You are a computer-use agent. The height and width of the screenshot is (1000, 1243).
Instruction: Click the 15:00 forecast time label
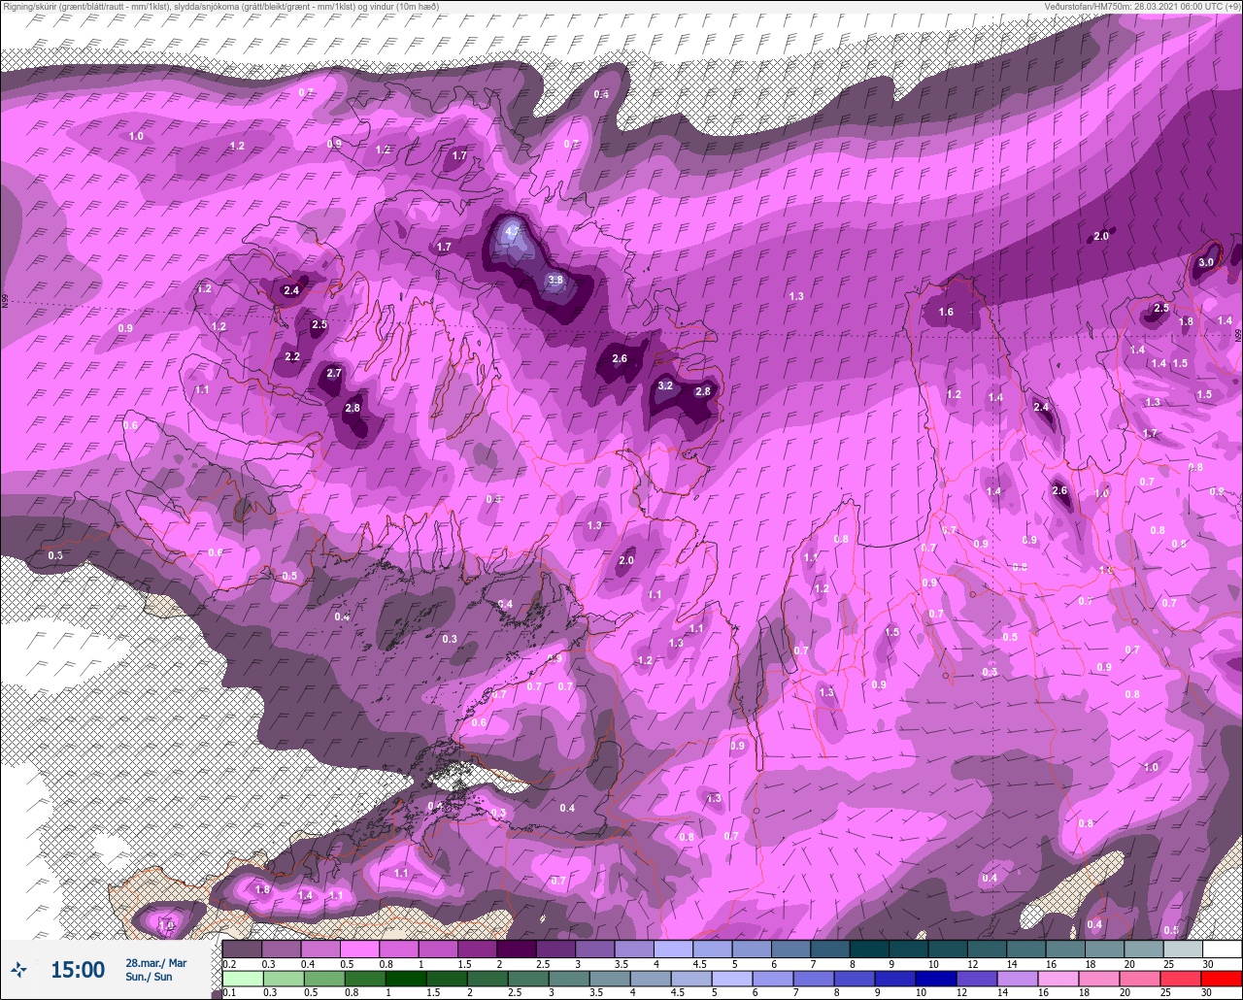tap(78, 969)
